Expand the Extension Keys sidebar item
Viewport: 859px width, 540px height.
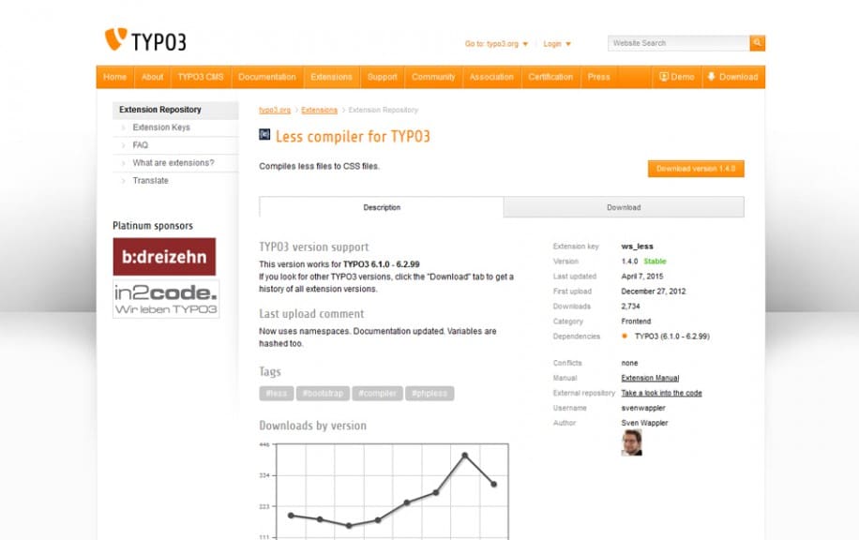pyautogui.click(x=160, y=127)
